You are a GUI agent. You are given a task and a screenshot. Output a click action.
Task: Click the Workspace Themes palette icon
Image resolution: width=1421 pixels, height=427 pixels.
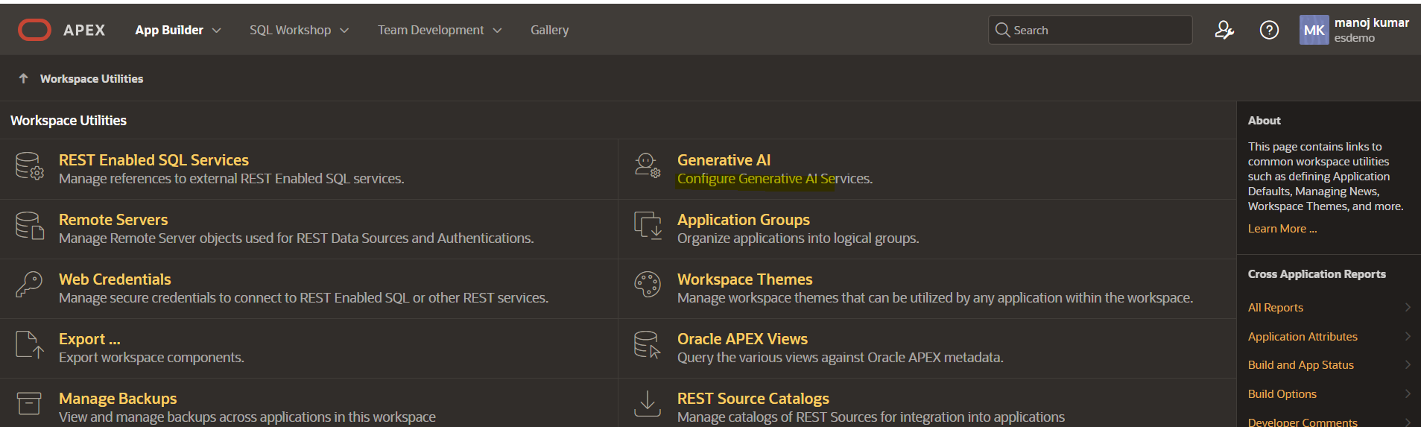click(647, 285)
